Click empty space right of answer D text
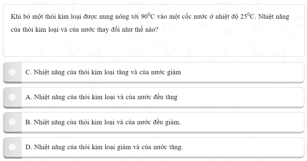The height and width of the screenshot is (161, 307). tap(240, 147)
